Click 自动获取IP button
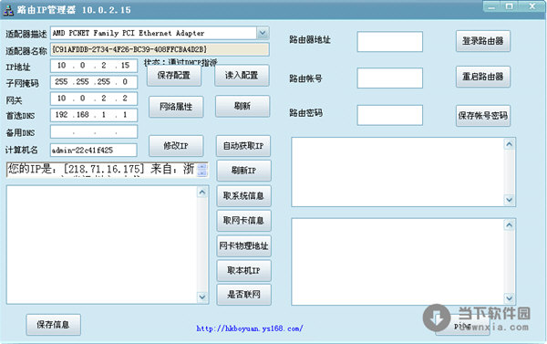Image resolution: width=547 pixels, height=344 pixels. point(243,146)
